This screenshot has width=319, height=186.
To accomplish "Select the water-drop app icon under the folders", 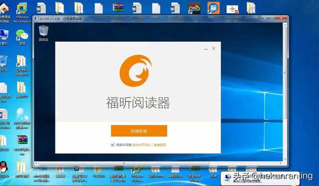I will point(22,118).
